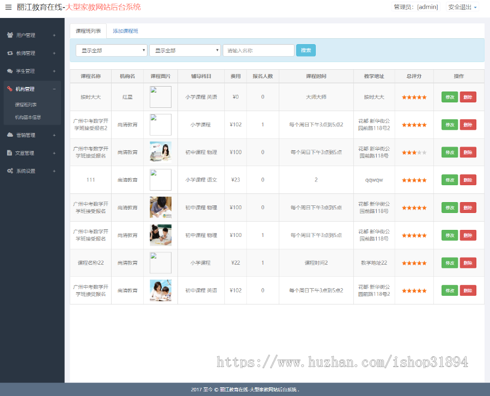
Task: Open the first 显示全部 filter dropdown
Action: [112, 50]
